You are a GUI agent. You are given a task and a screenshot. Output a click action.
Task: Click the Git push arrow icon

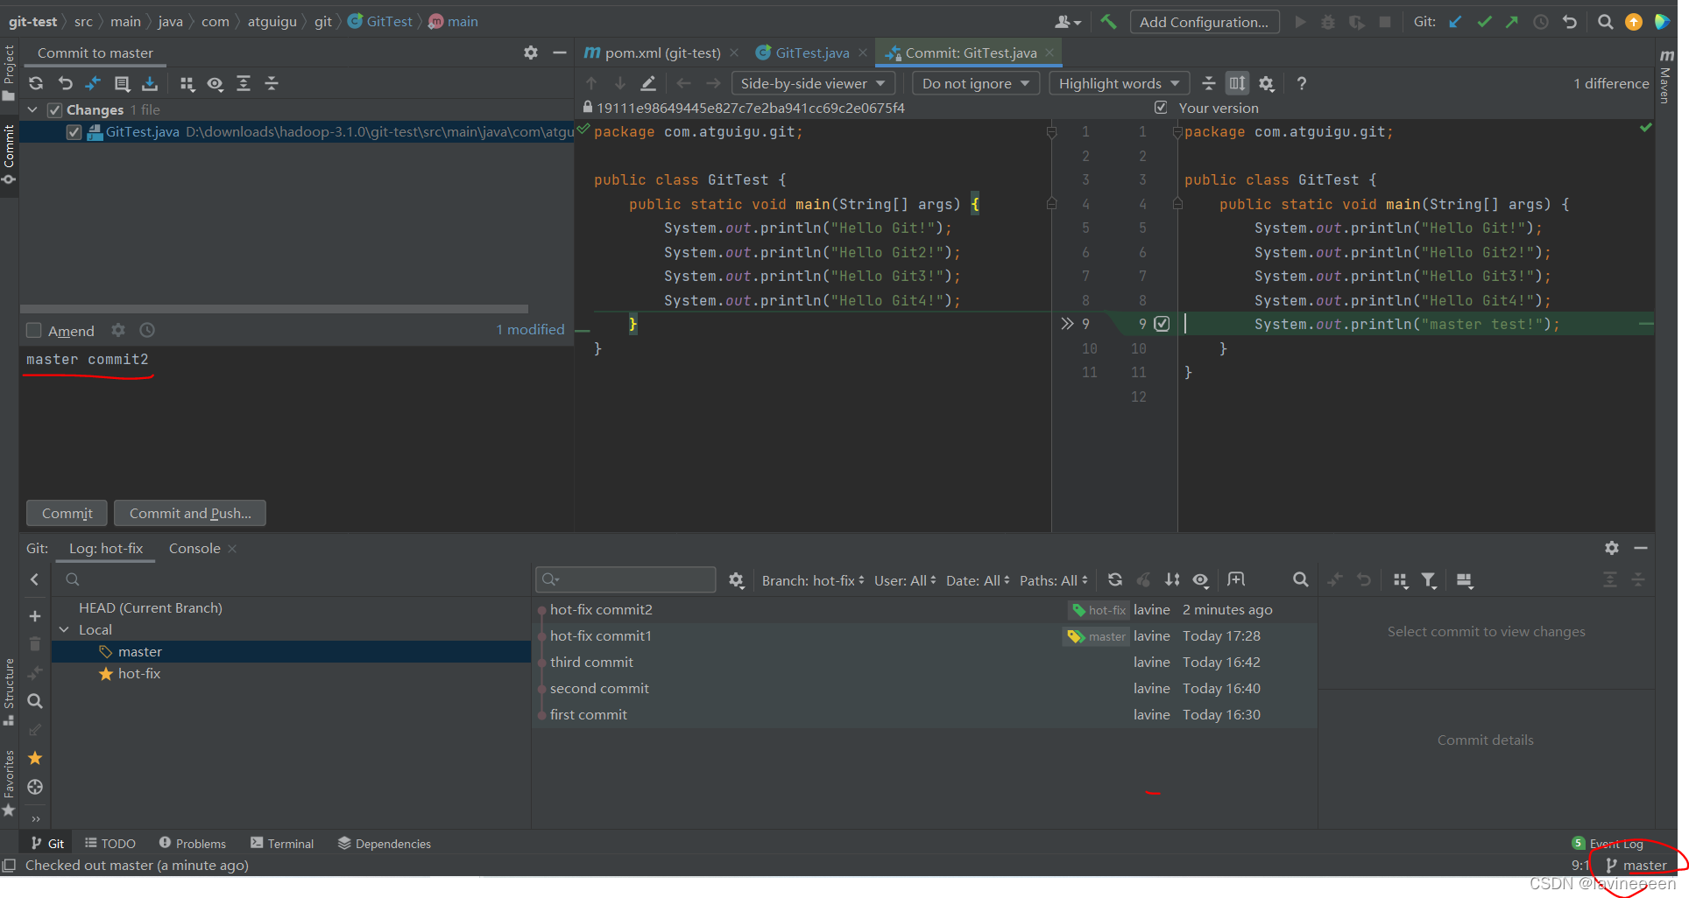(x=1512, y=22)
